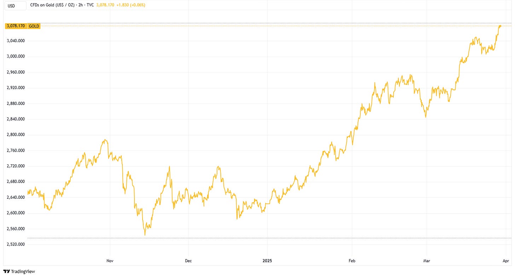Viewport: 515px width, 277px height.
Task: Click the last price dot on gold line
Action: (500, 26)
